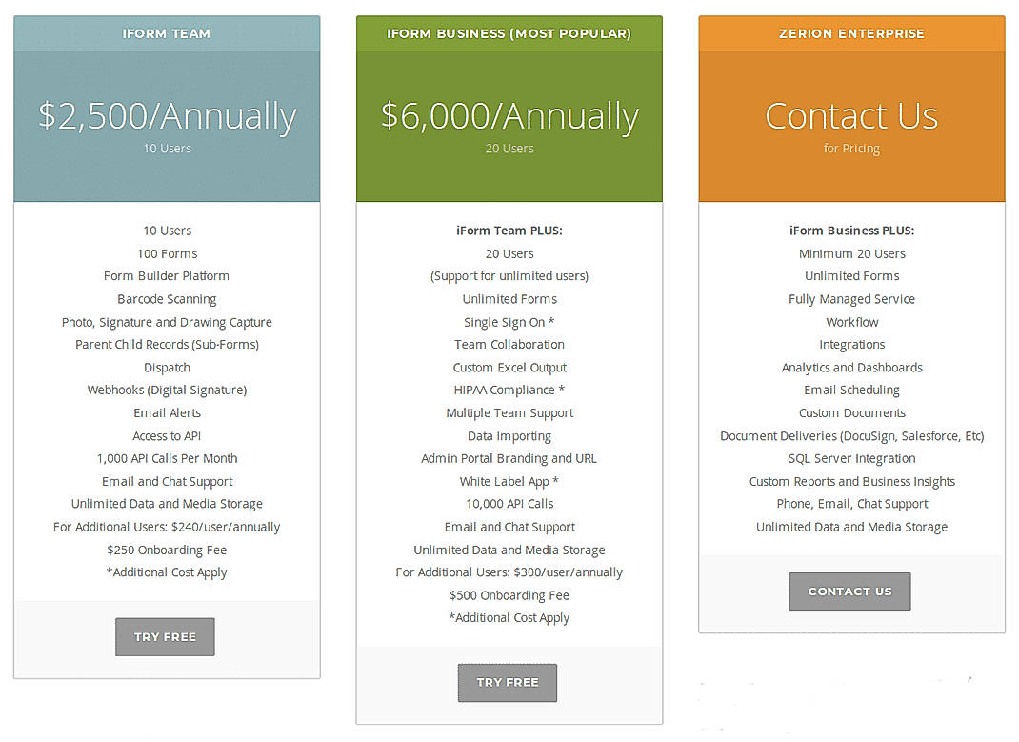Click the Webhooks (Digital Signature) feature
The image size is (1019, 742).
pos(167,390)
